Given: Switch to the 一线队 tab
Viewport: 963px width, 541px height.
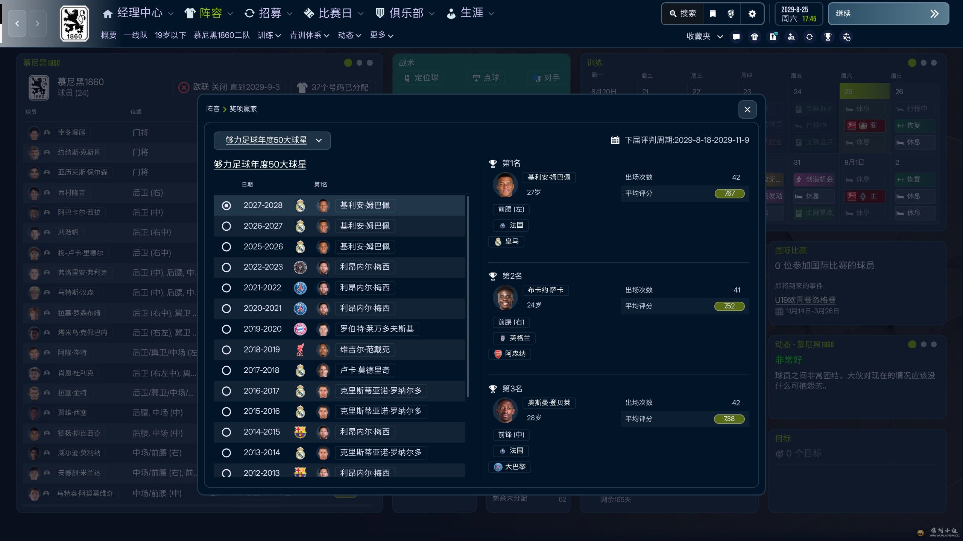Looking at the screenshot, I should (x=135, y=35).
